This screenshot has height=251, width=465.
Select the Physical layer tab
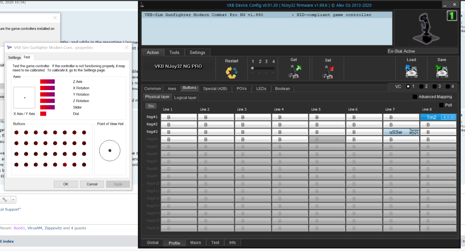[157, 97]
